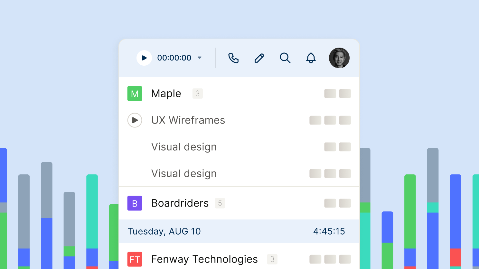Screen dimensions: 479x269
Task: Play the UX Wireframes task timer
Action: [x=135, y=120]
